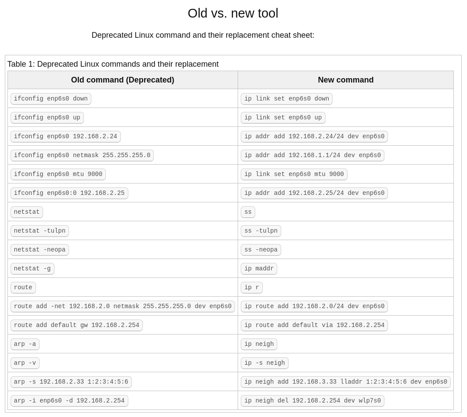467x417 pixels.
Task: Click the 'Old vs. new tool' page heading
Action: pos(233,14)
